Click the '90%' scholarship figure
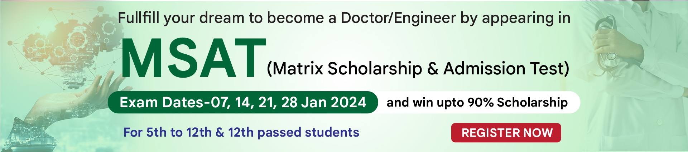This screenshot has height=152, width=688. 481,102
